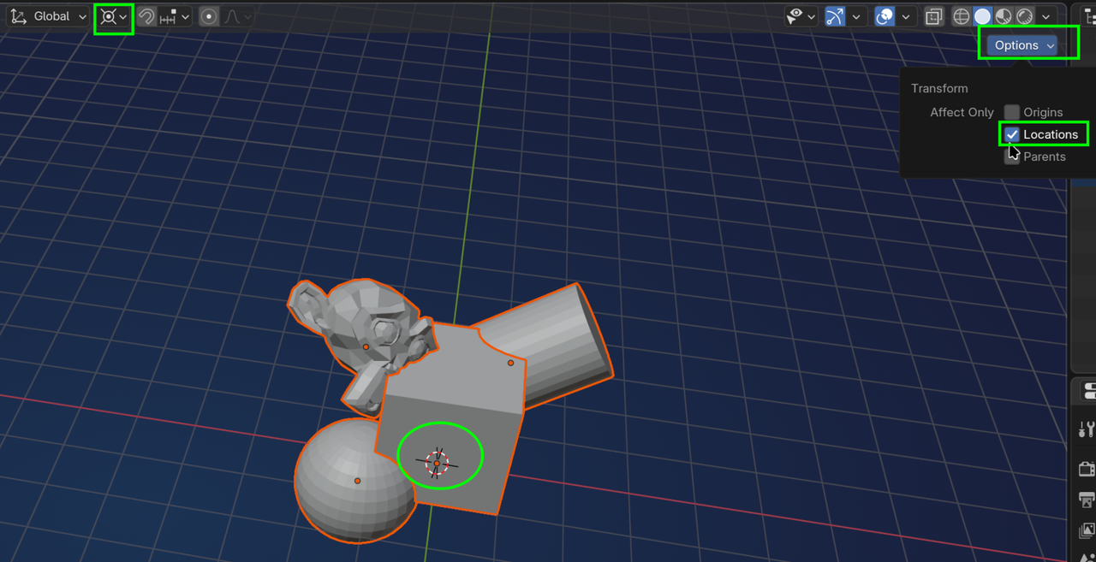Expand the overlays options arrow
Screen dimensions: 1096x562
point(906,16)
